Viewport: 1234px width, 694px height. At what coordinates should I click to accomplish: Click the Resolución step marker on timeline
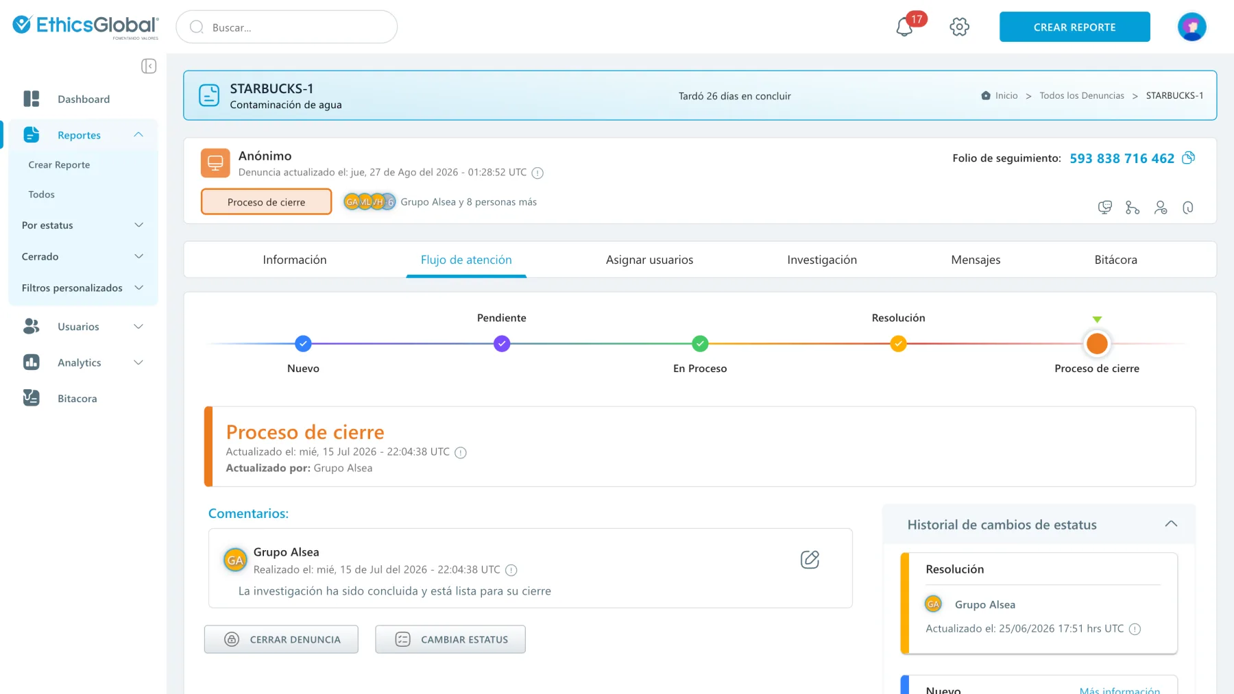pos(898,343)
